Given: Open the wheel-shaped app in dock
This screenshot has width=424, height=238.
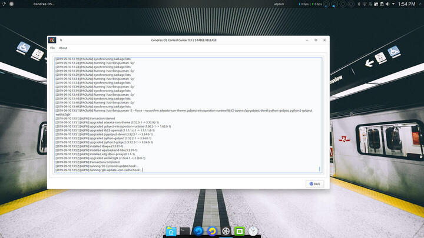Looking at the screenshot, I should pyautogui.click(x=226, y=232).
